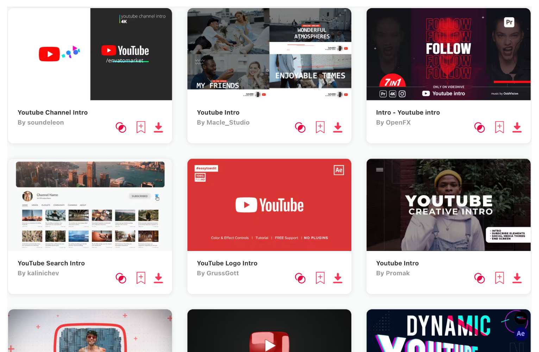This screenshot has height=352, width=539.
Task: Open the pixelated portrait in red frame thumbnail
Action: point(90,331)
